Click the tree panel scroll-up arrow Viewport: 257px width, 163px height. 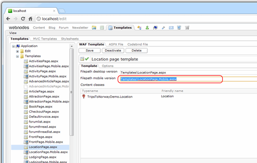coord(72,46)
